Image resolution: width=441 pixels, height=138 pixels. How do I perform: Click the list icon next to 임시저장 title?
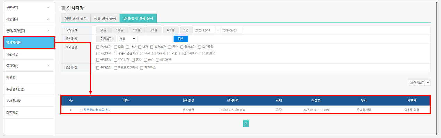click(x=63, y=8)
